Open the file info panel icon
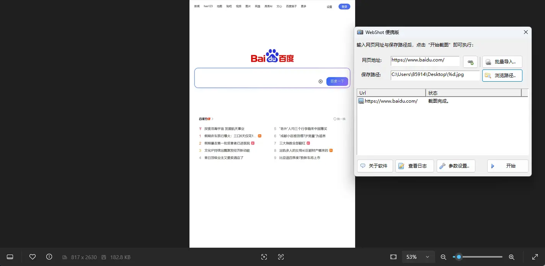This screenshot has height=266, width=545. pyautogui.click(x=49, y=257)
